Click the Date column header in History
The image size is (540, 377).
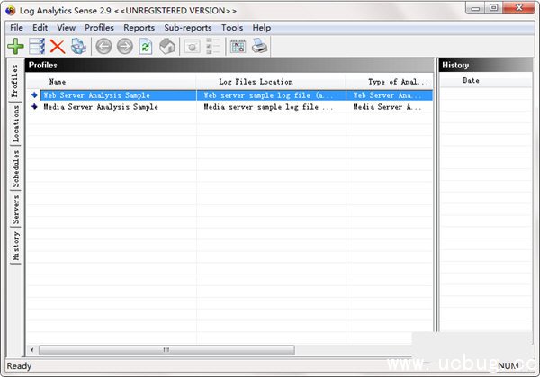point(486,81)
